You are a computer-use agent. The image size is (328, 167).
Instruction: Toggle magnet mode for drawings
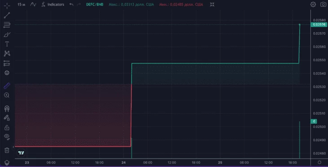point(7,108)
